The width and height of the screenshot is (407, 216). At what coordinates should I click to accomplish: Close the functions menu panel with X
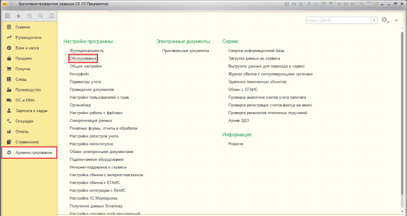click(396, 20)
